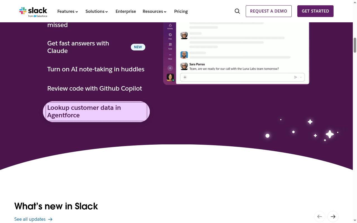357x223 pixels.
Task: Click message text about Luna Labs call
Action: pos(234,69)
